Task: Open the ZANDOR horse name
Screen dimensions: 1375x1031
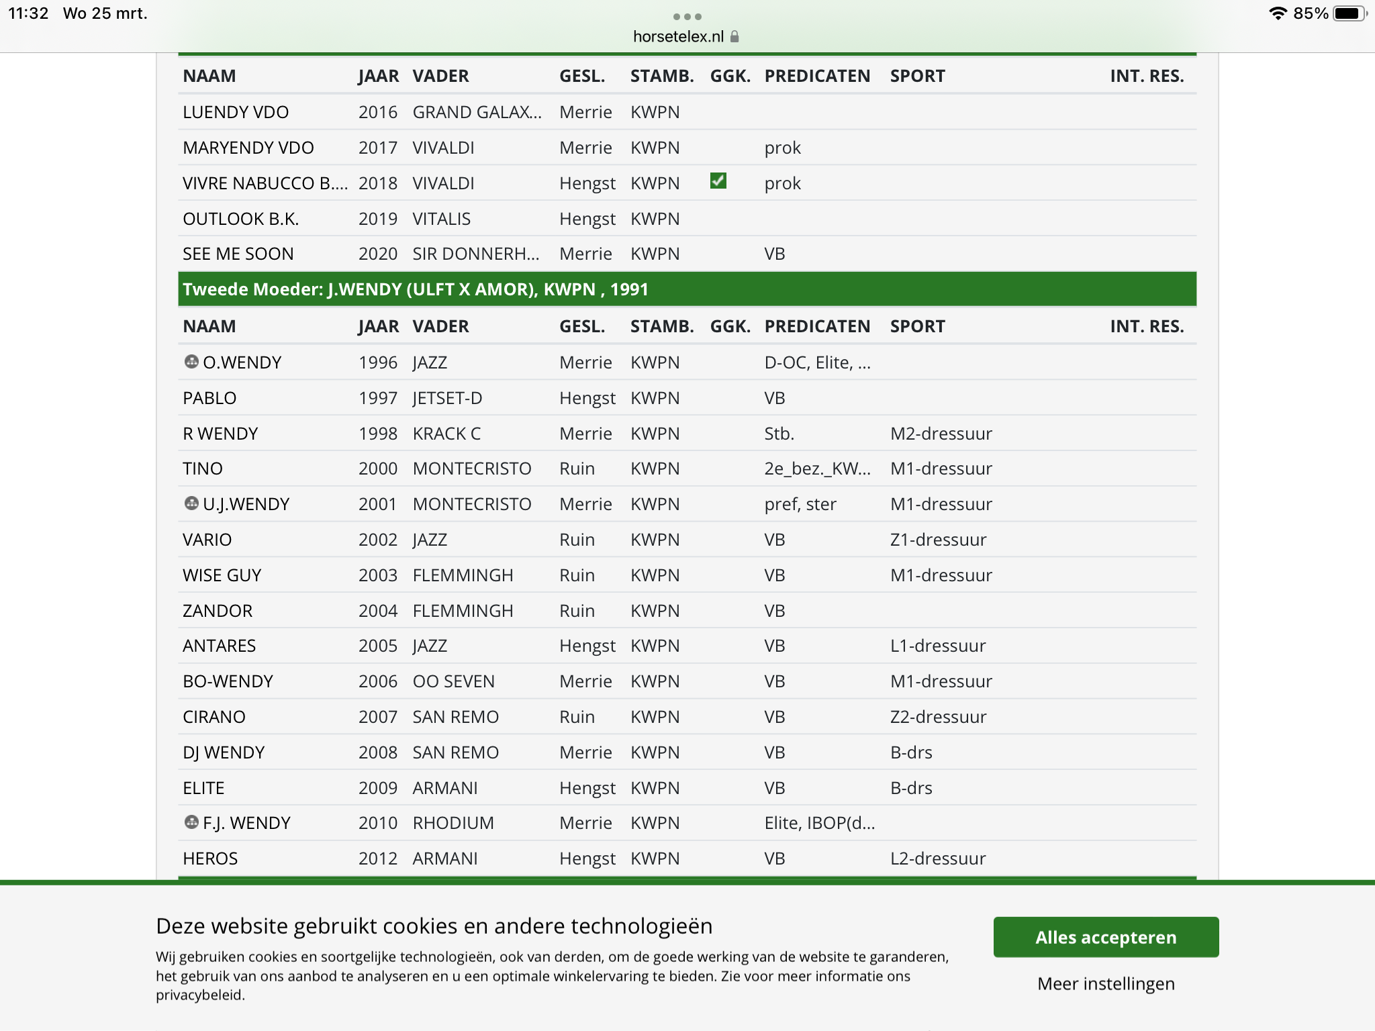Action: coord(218,611)
